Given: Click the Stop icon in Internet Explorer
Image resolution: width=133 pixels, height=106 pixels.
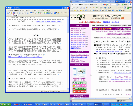Looking at the screenshot, I should (81, 7).
